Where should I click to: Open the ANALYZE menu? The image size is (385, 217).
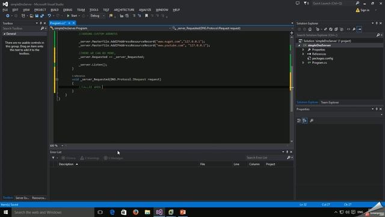pyautogui.click(x=145, y=10)
